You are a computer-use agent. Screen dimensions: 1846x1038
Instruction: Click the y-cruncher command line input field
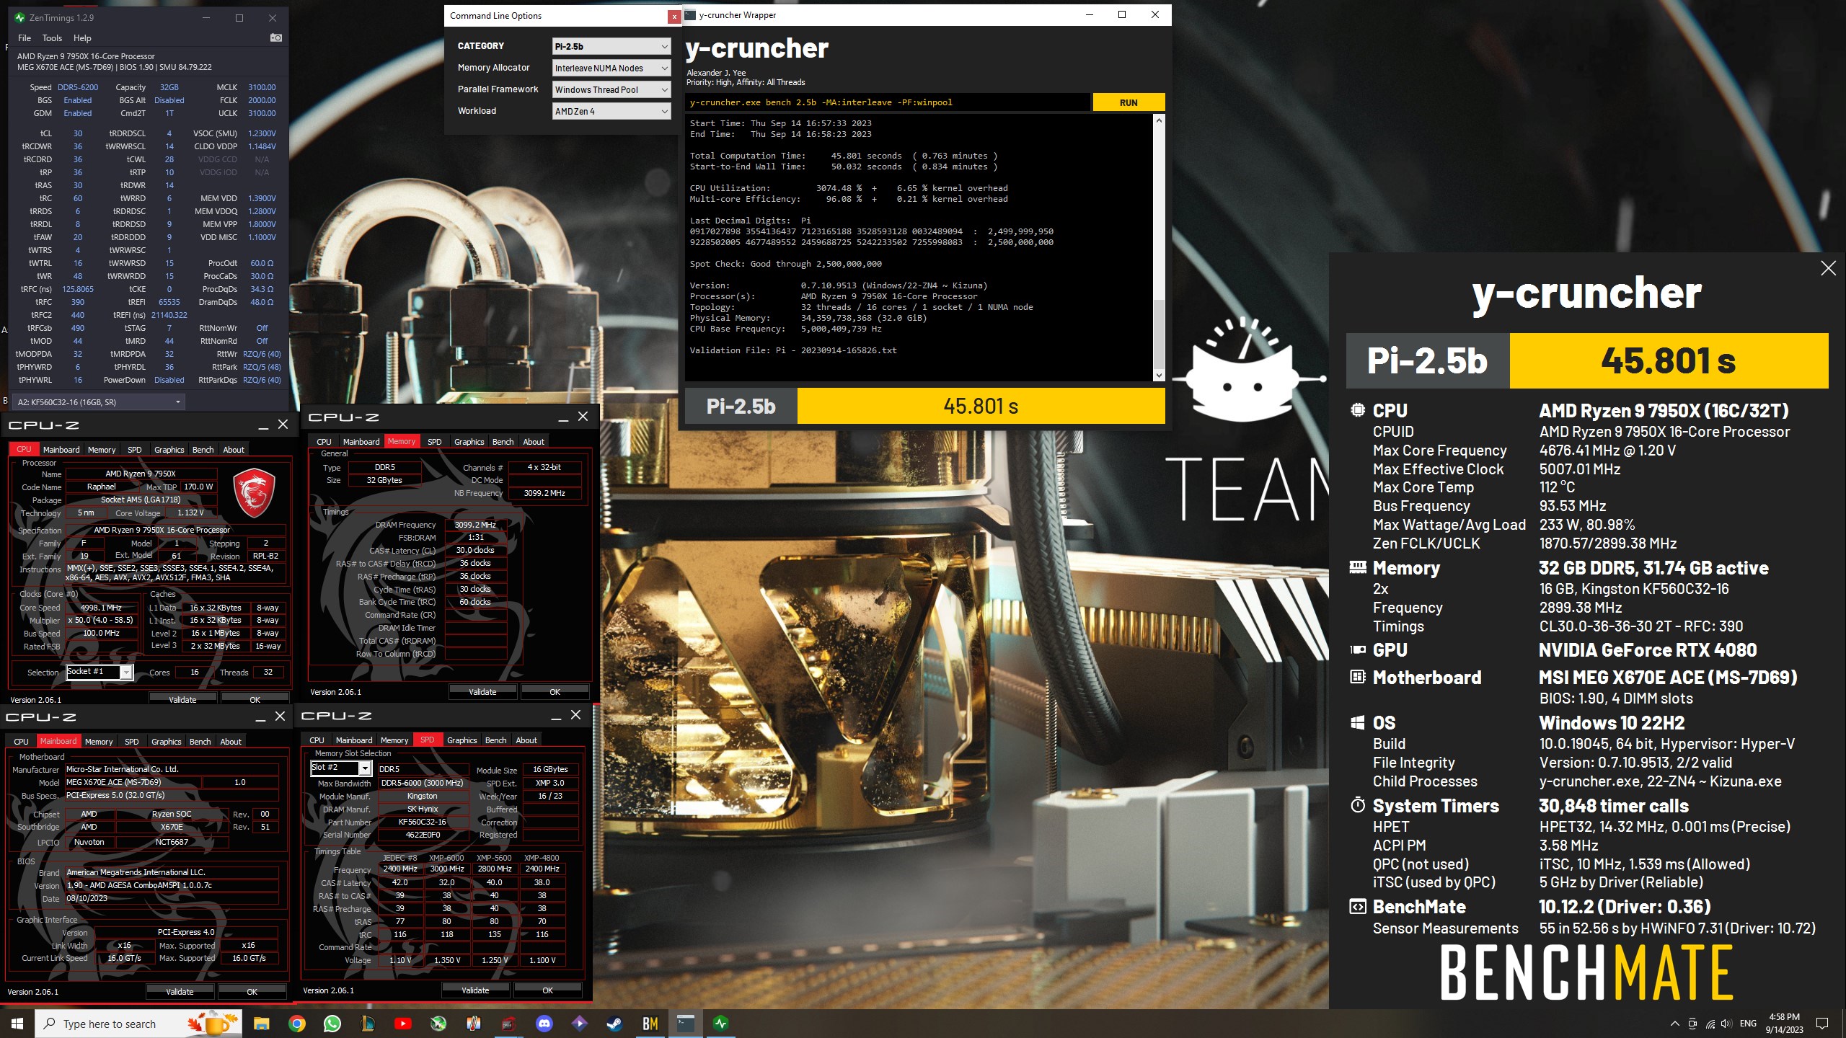(x=887, y=102)
